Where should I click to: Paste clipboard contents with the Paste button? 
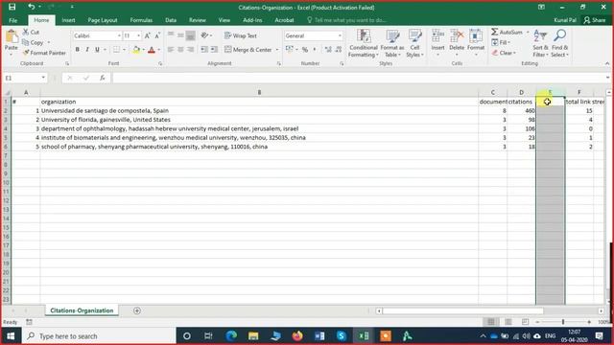[x=12, y=42]
